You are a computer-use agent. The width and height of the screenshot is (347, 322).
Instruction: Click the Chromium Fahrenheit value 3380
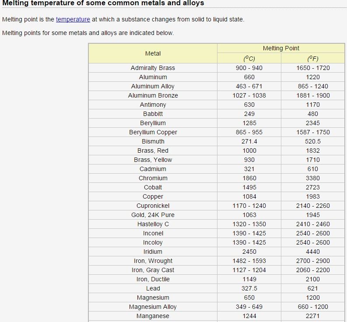tap(312, 178)
